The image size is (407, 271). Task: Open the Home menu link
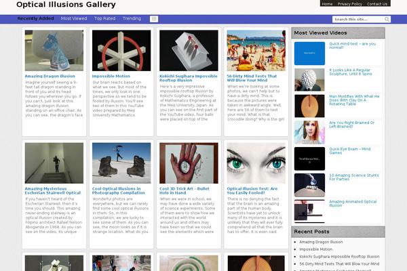tap(327, 4)
